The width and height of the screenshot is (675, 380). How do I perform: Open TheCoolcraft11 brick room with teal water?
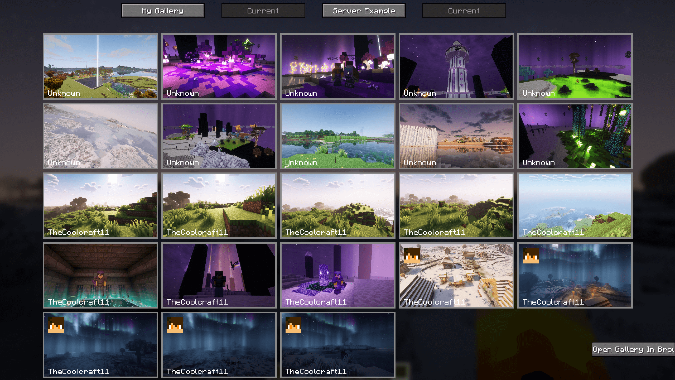pos(100,275)
